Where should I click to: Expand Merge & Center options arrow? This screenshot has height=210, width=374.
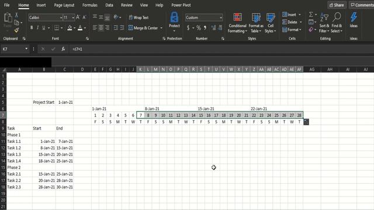[x=161, y=28]
